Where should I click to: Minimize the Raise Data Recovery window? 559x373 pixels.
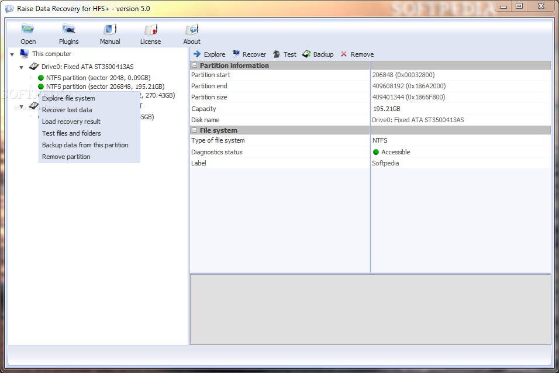pyautogui.click(x=503, y=6)
